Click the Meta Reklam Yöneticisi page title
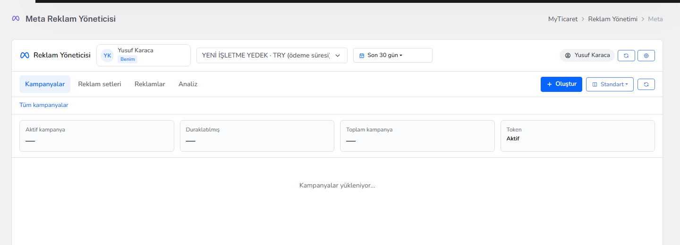Screen dimensions: 680x245 70,19
